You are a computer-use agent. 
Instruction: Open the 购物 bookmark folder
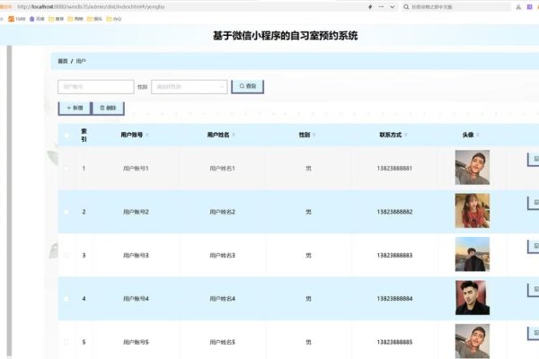pos(75,19)
